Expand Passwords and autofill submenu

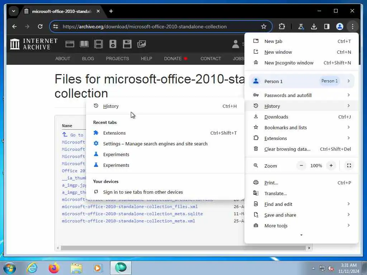(x=301, y=95)
